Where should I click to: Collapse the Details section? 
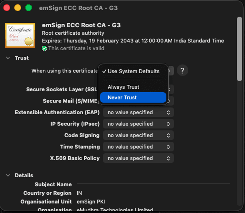[8, 175]
